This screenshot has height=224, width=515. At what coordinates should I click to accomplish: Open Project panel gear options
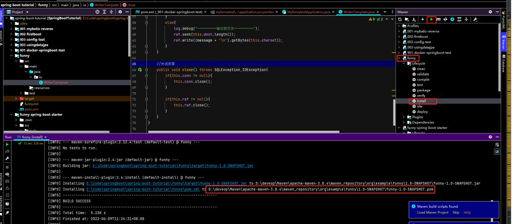point(120,11)
